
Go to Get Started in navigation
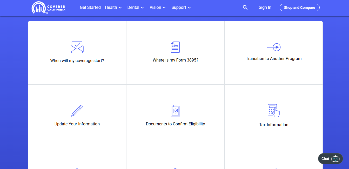tap(90, 8)
